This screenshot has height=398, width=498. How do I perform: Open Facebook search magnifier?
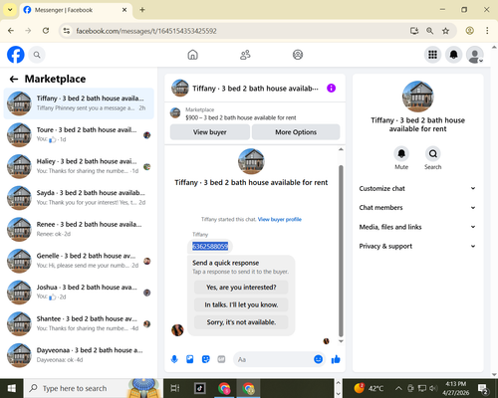point(37,55)
